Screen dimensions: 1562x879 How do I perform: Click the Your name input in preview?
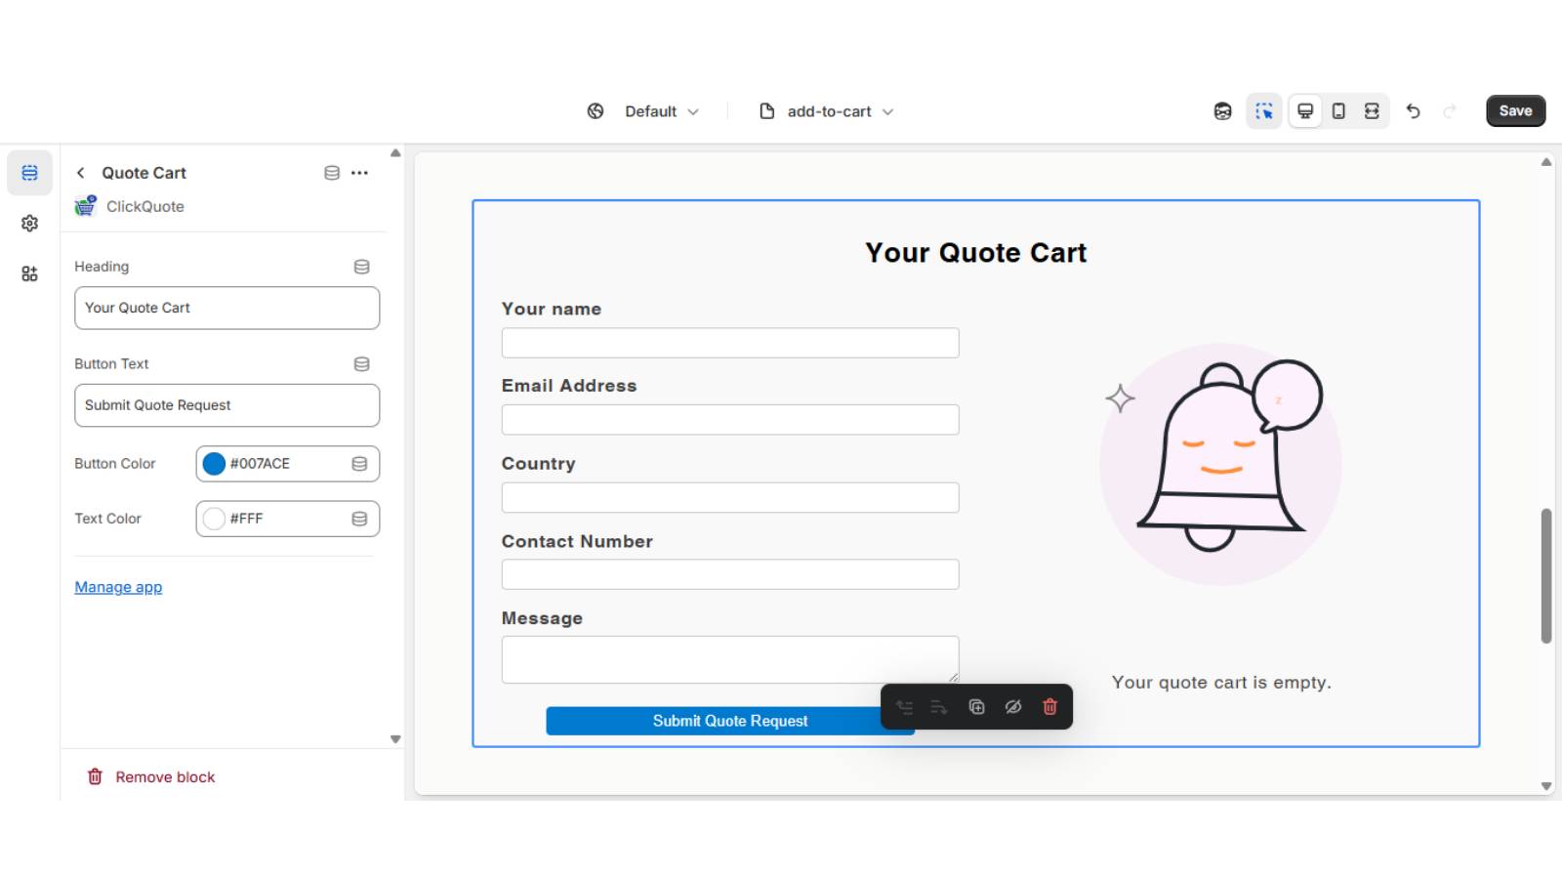coord(730,343)
